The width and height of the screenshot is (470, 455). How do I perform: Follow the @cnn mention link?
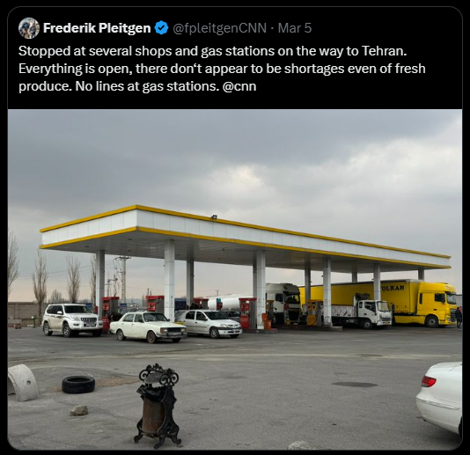[x=239, y=86]
